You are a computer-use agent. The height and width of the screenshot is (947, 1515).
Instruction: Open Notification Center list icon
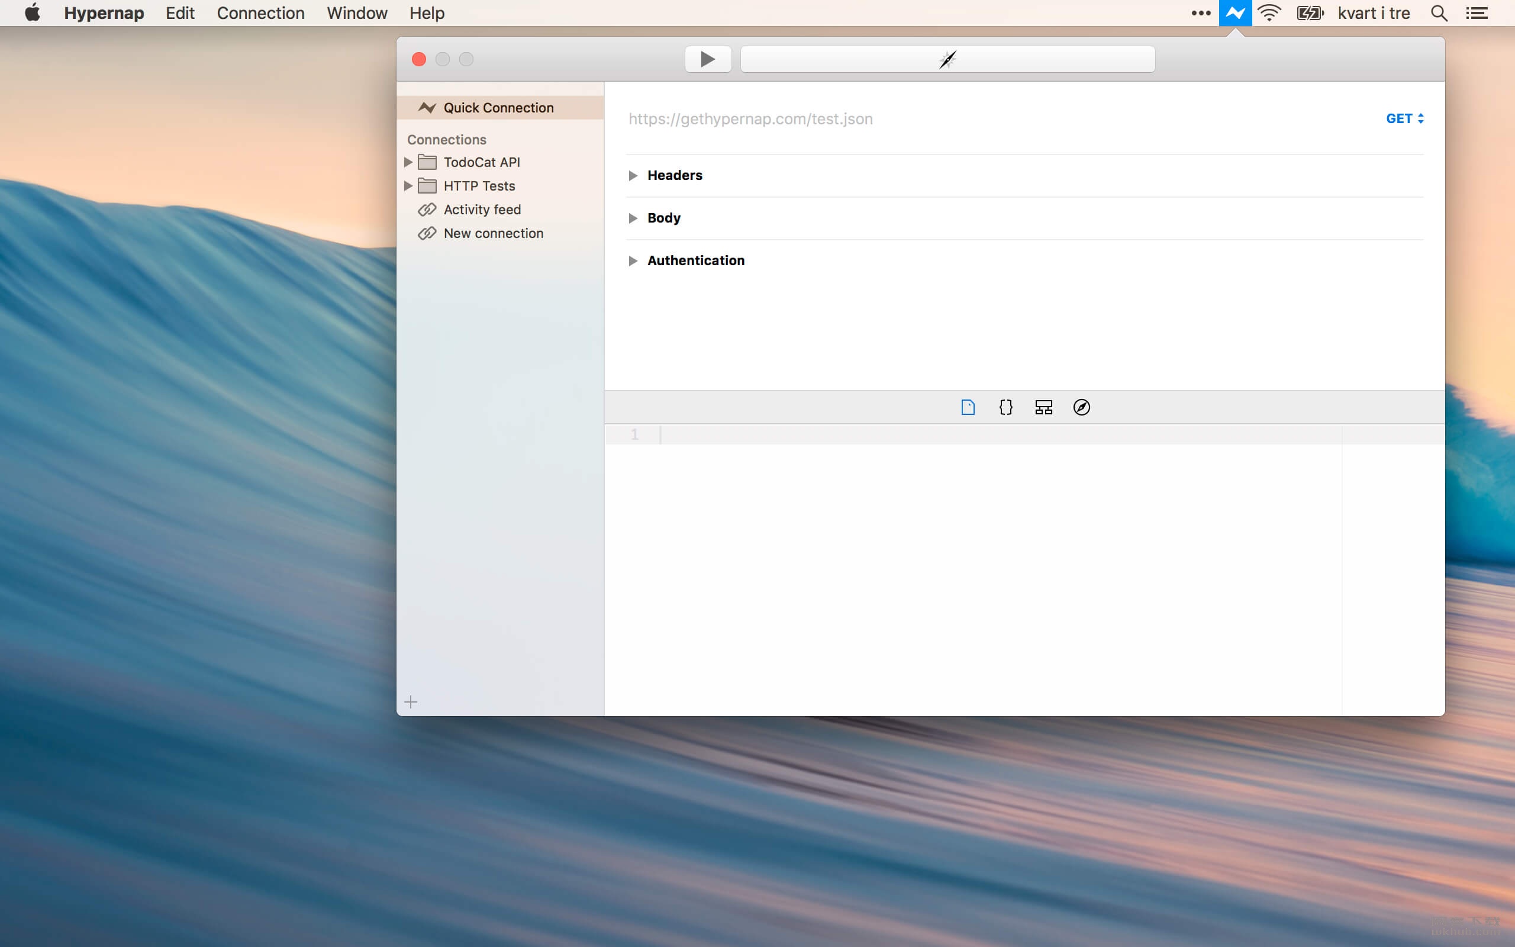coord(1477,12)
